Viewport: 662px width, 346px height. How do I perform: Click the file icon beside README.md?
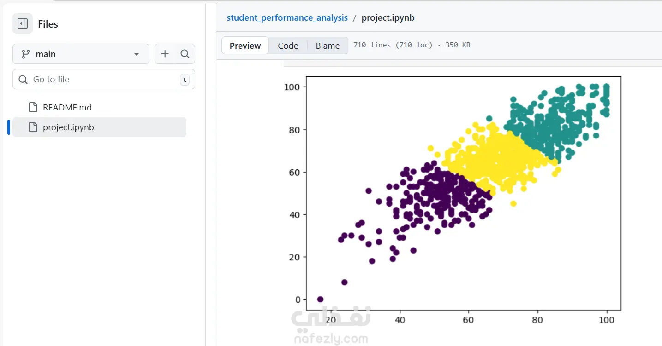click(x=33, y=107)
